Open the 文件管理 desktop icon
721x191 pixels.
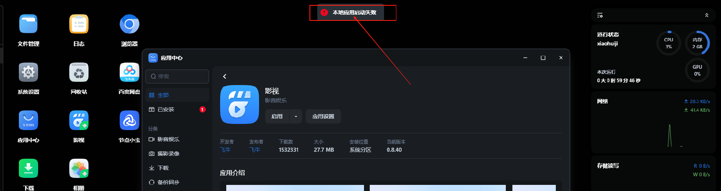click(x=28, y=24)
